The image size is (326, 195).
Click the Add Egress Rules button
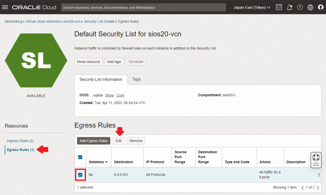(94, 141)
